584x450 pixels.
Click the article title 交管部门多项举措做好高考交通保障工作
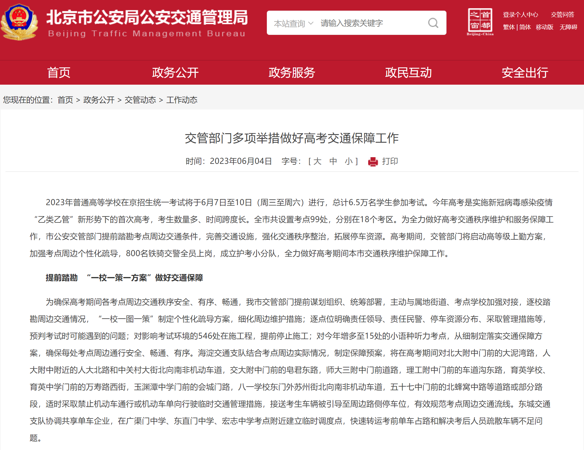click(292, 138)
